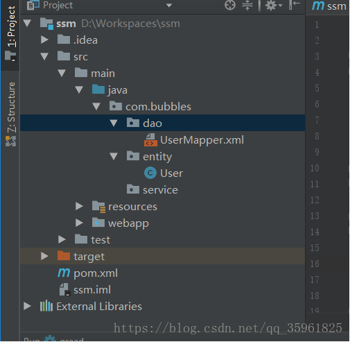The height and width of the screenshot is (342, 350).
Task: Click editor line number 10
Action: click(x=315, y=168)
